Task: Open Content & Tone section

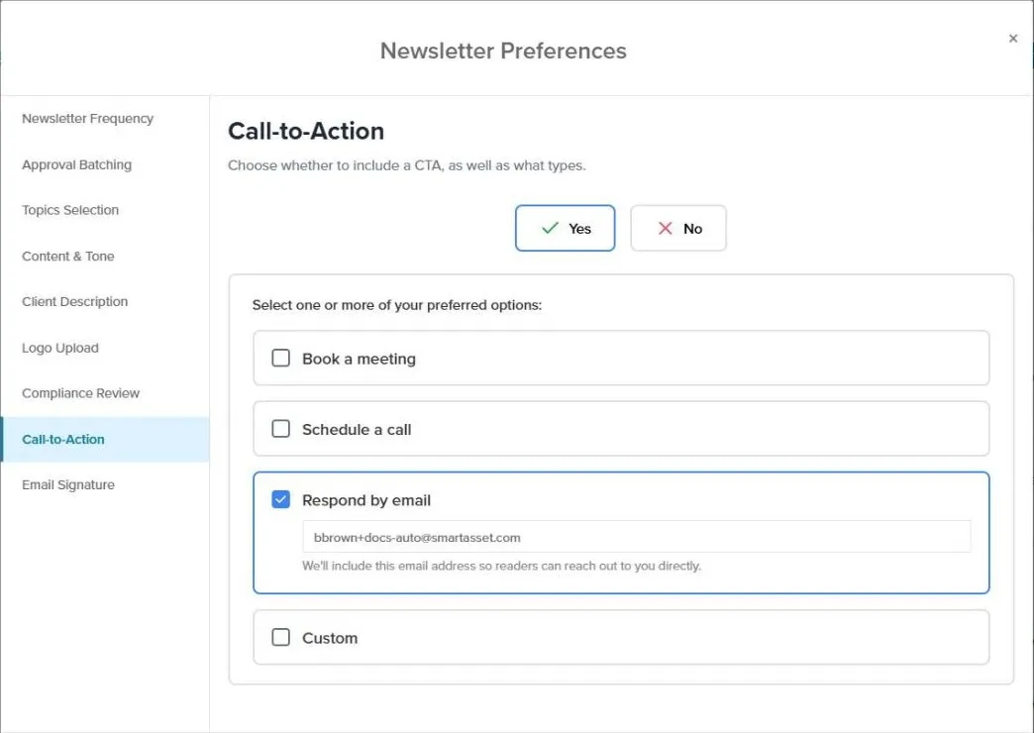Action: 68,256
